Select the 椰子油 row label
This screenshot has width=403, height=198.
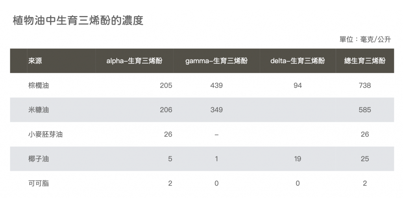[39, 159]
